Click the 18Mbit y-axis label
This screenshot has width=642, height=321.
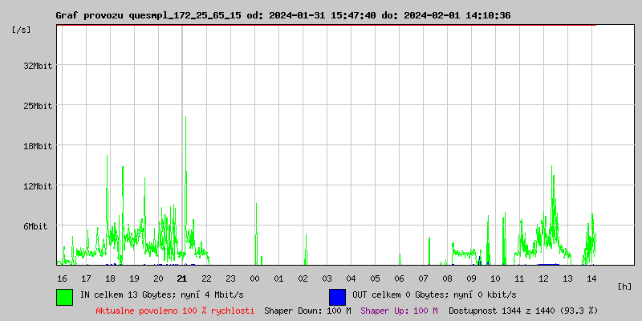coord(38,146)
